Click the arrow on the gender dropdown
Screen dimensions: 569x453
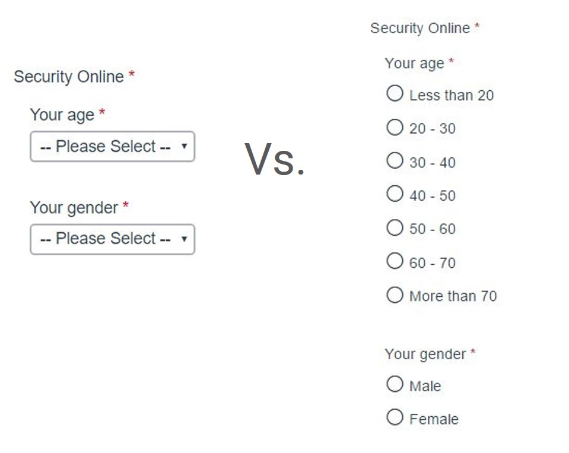pyautogui.click(x=184, y=239)
